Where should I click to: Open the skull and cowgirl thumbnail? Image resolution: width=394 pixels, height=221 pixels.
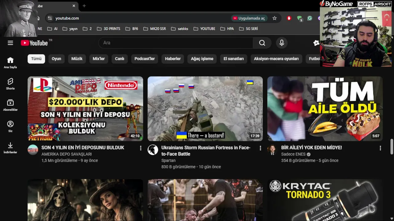pyautogui.click(x=85, y=200)
